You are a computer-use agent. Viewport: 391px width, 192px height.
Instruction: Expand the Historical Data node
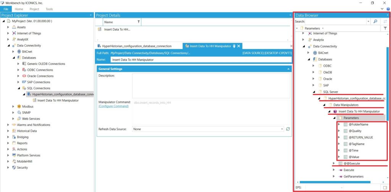(8, 131)
